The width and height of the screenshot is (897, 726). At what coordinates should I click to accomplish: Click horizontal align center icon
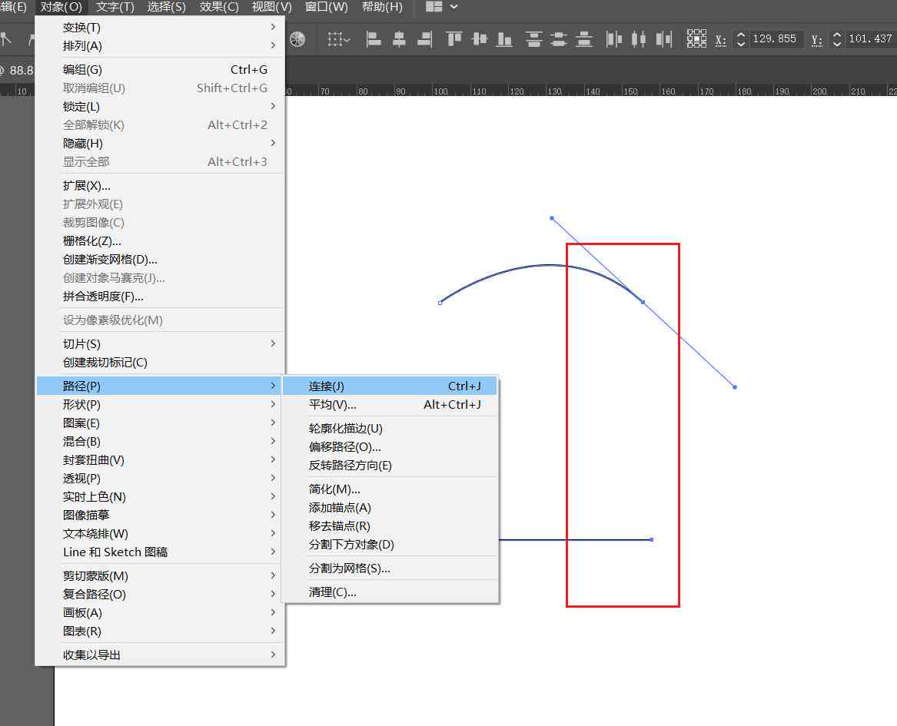coord(399,39)
